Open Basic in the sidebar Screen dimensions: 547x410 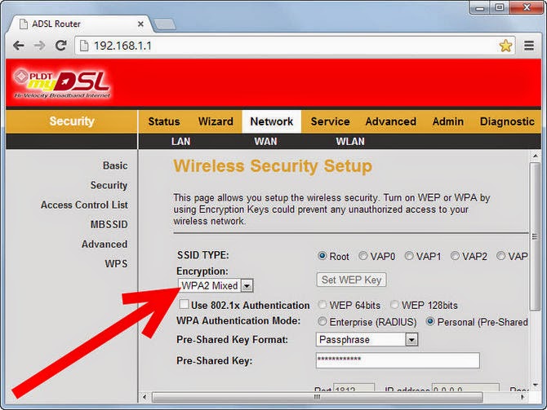115,165
